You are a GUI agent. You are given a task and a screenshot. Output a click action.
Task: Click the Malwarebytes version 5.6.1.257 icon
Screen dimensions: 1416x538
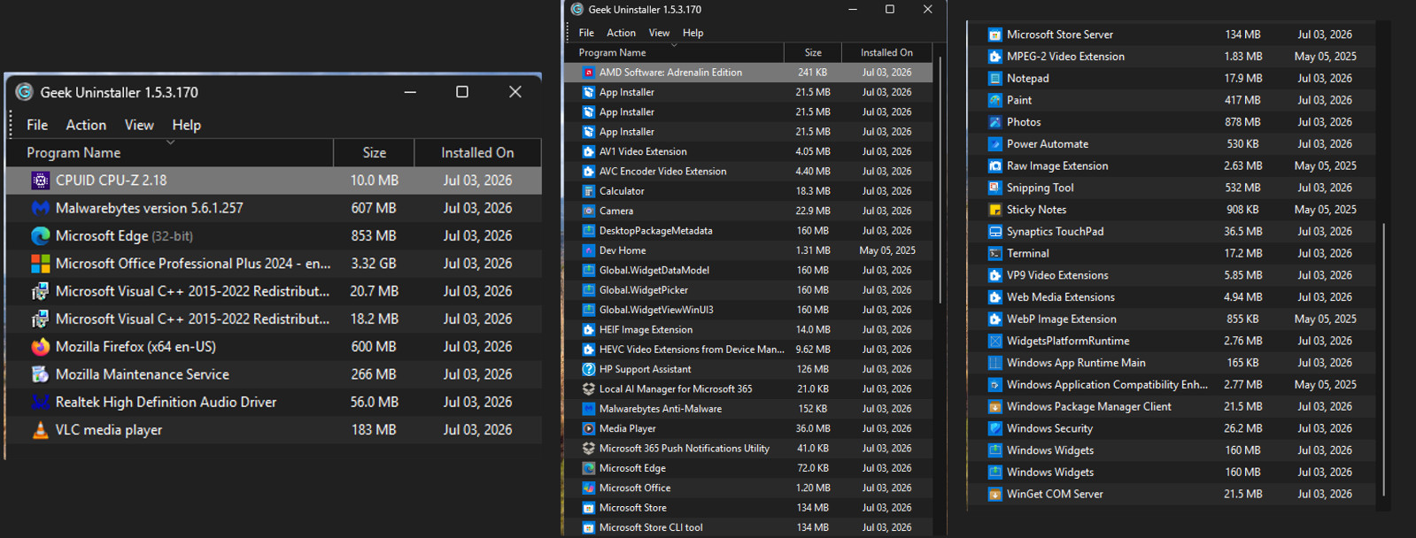(x=40, y=208)
